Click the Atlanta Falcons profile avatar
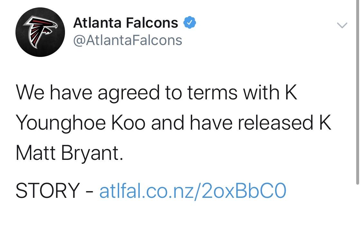The image size is (362, 239). click(x=40, y=32)
